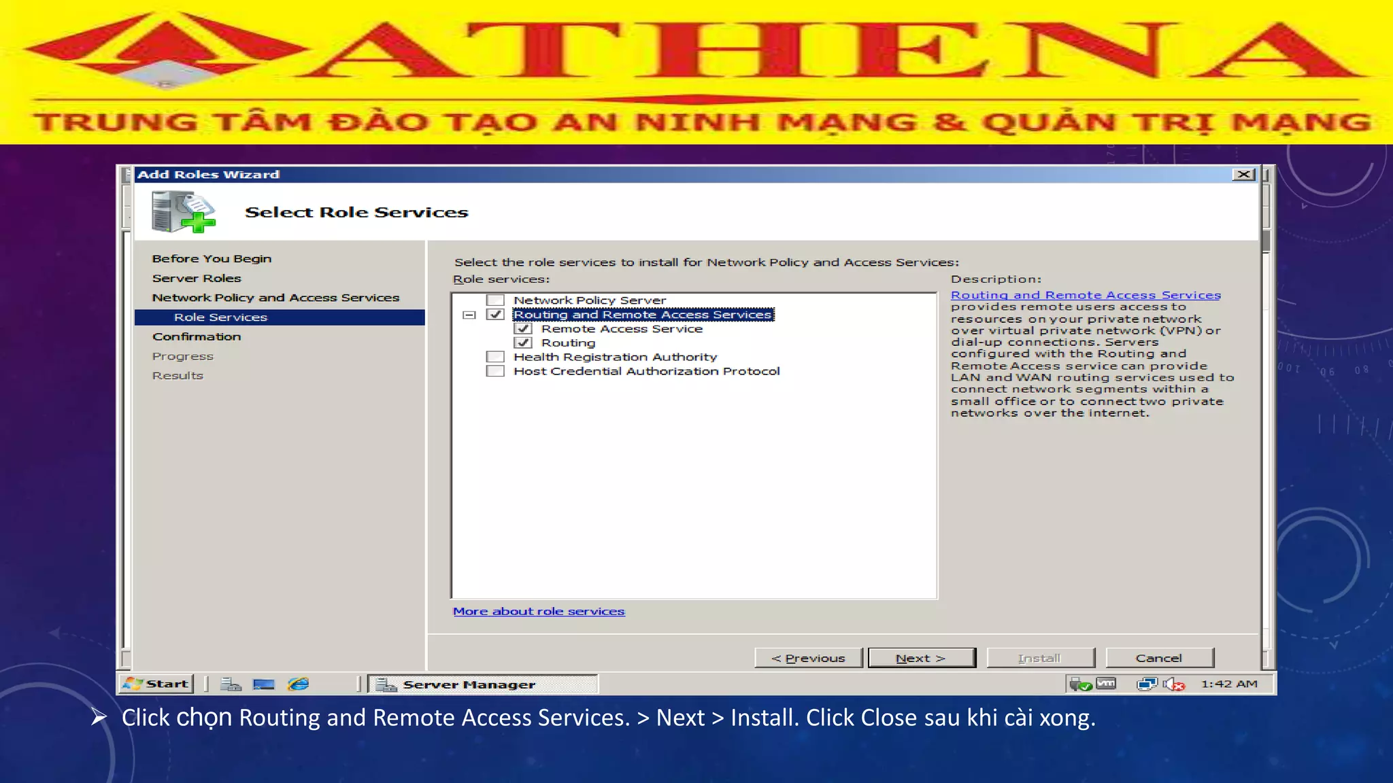Select the Network Policy Server label

pyautogui.click(x=590, y=300)
